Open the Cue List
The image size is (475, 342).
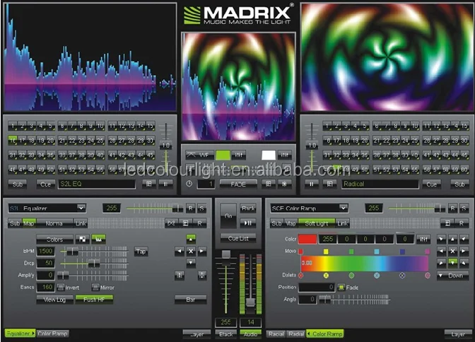pos(238,238)
